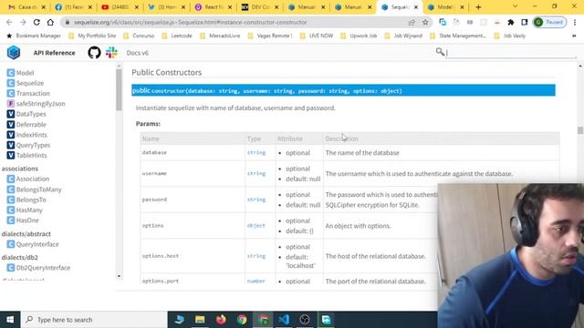
Task: Click the API Reference header link
Action: click(54, 53)
